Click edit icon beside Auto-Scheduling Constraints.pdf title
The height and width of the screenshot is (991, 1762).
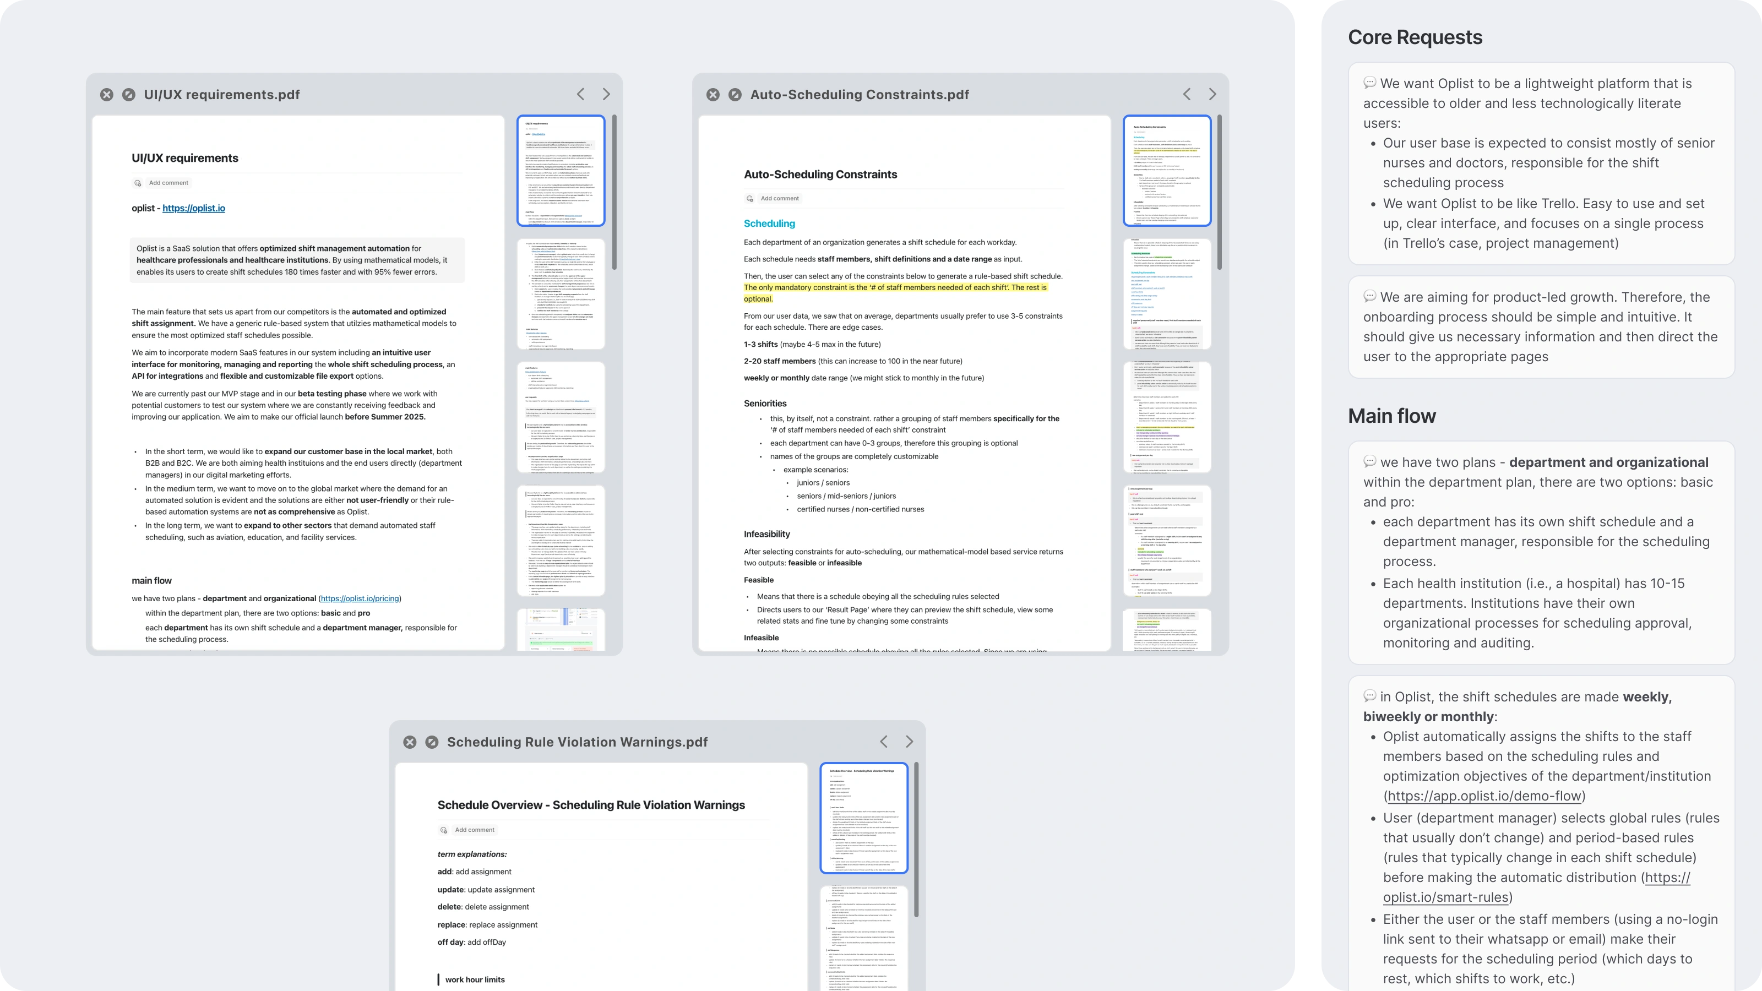[735, 94]
